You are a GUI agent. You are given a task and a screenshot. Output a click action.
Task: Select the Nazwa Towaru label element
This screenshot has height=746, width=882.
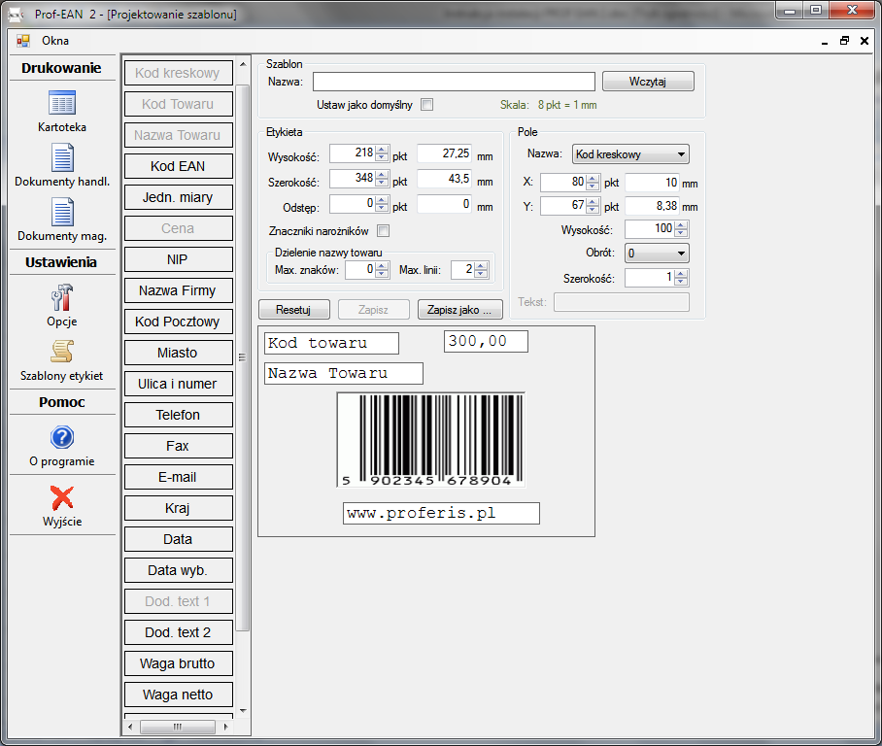(x=344, y=374)
